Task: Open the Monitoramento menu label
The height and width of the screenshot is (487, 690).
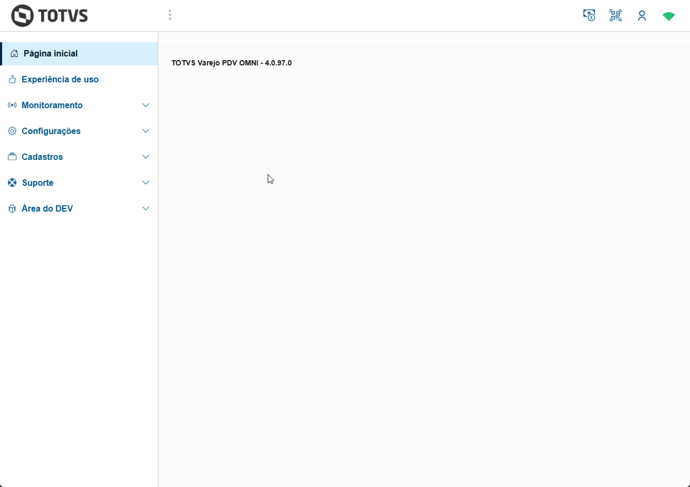Action: point(52,106)
